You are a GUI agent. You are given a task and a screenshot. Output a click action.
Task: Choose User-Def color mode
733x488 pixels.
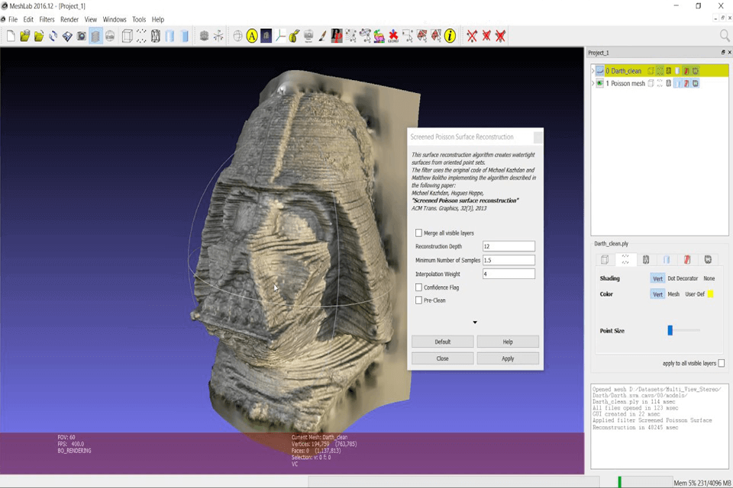pyautogui.click(x=695, y=294)
